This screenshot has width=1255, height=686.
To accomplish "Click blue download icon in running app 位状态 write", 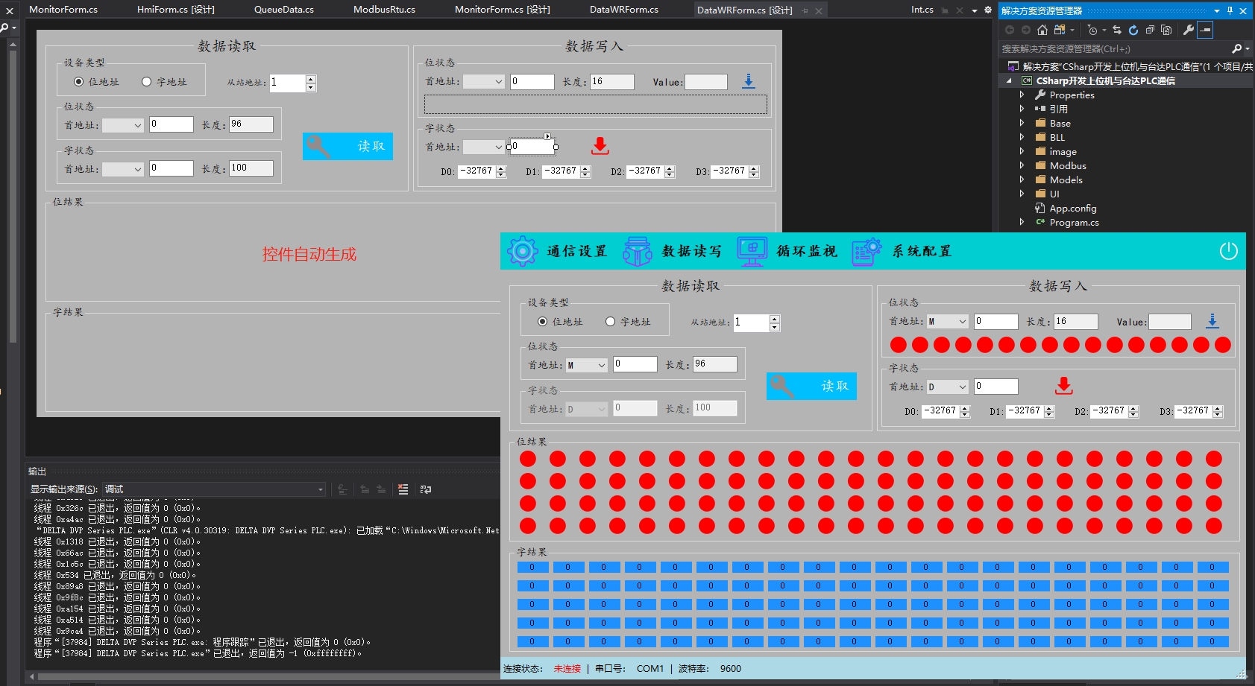I will click(1212, 321).
